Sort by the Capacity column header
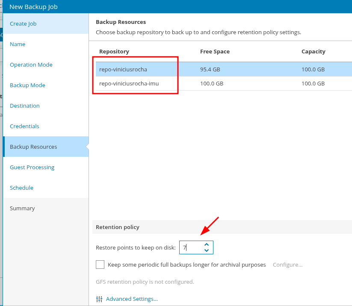The width and height of the screenshot is (352, 306). point(313,51)
